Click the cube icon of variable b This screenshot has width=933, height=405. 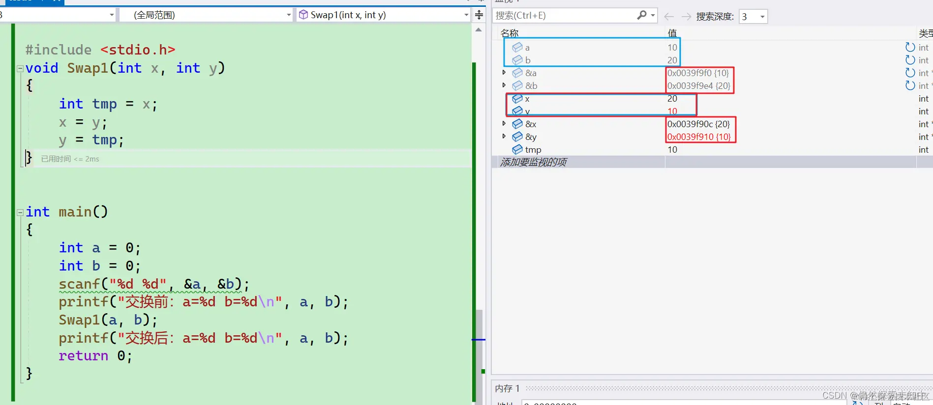click(x=517, y=60)
